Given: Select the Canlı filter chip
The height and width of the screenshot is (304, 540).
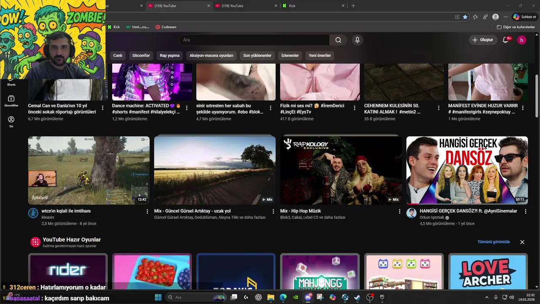Looking at the screenshot, I should click(x=118, y=55).
